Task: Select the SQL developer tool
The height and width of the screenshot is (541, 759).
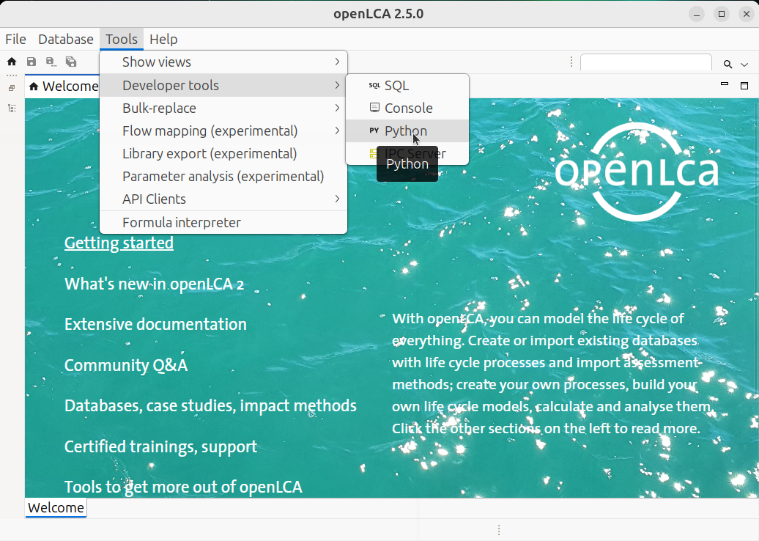Action: tap(407, 85)
